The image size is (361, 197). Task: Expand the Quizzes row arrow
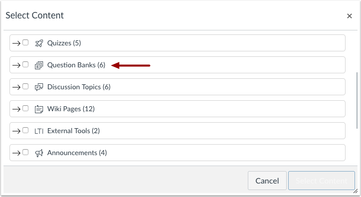[x=16, y=43]
